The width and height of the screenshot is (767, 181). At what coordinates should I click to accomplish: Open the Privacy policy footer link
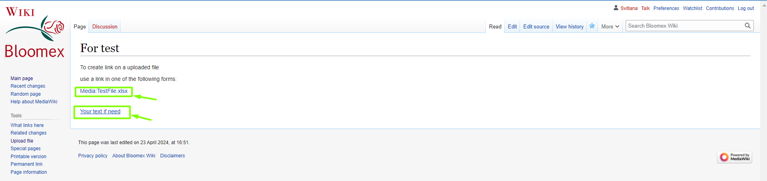(x=93, y=156)
